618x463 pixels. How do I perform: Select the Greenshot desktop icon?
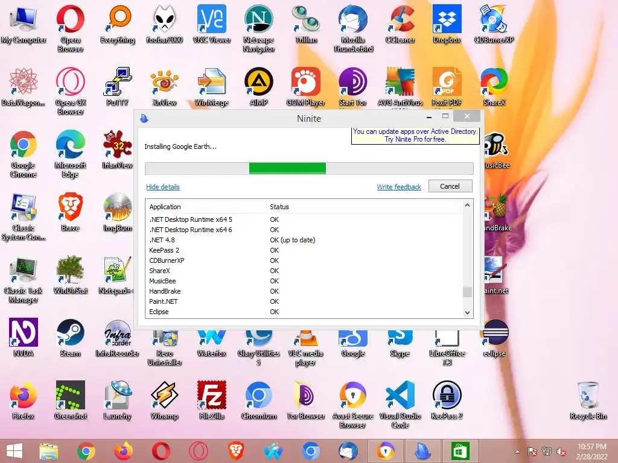(x=70, y=400)
